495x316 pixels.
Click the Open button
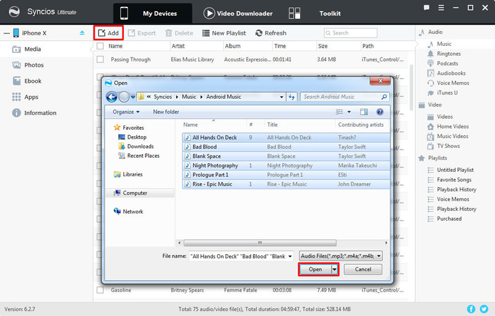[x=315, y=270]
